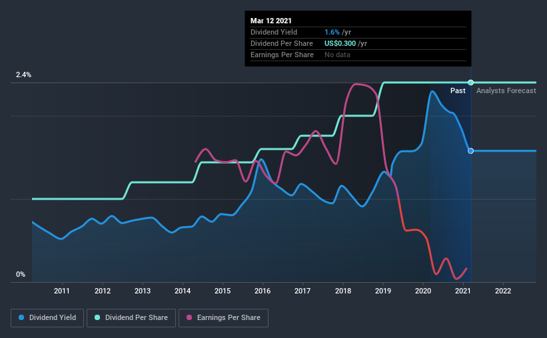Viewport: 547px width, 338px height.
Task: Click the 2018 x-axis year label
Action: point(343,291)
